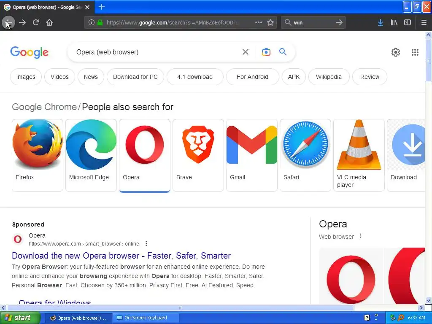The image size is (432, 324).
Task: Open Opera image in knowledge panel
Action: tap(351, 276)
